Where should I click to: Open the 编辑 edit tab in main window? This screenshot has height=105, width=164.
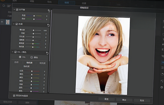[x=67, y=3]
